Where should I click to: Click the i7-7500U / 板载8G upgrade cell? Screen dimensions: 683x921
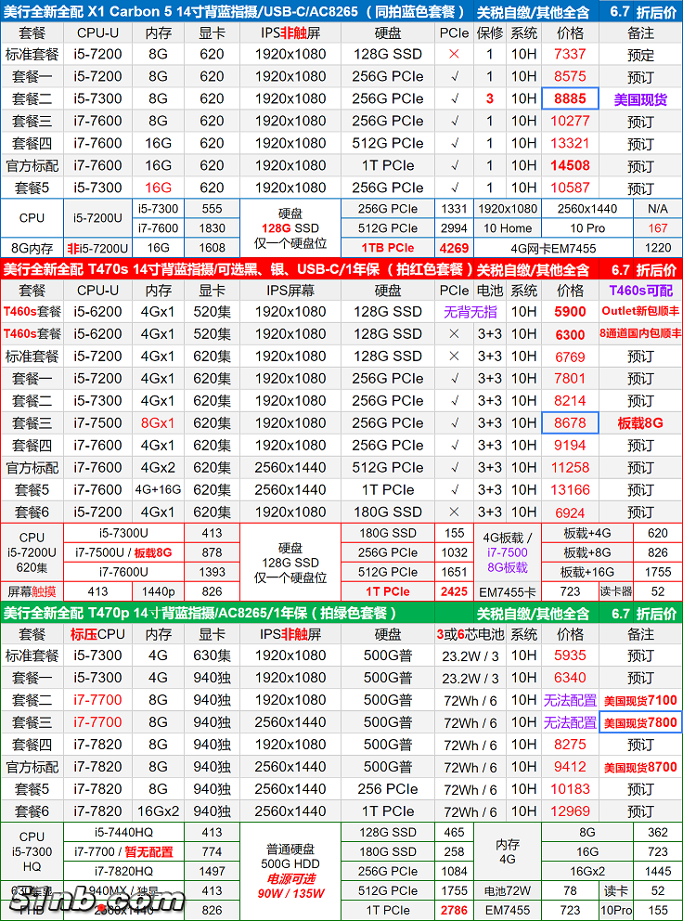[123, 552]
